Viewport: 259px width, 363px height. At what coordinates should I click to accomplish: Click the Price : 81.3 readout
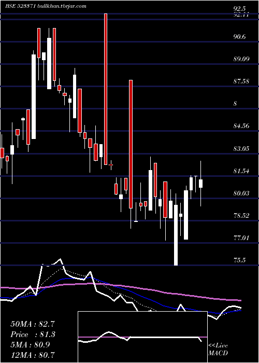33,334
